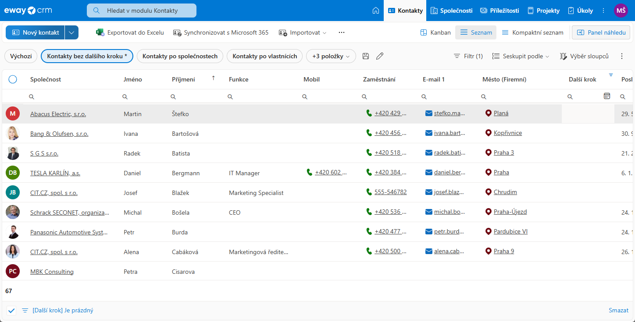Open MBK Consulting company link
The width and height of the screenshot is (635, 322).
click(52, 272)
